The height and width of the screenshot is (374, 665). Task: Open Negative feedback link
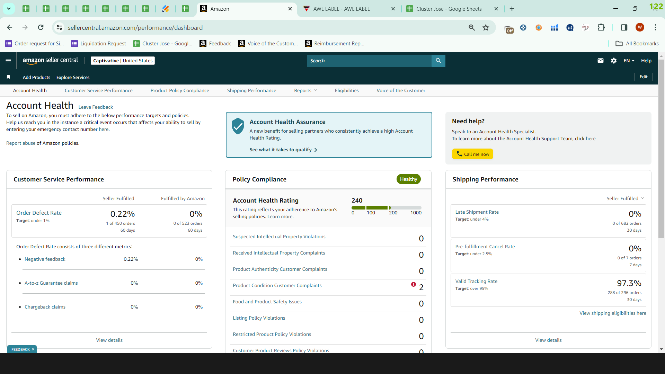(x=45, y=259)
